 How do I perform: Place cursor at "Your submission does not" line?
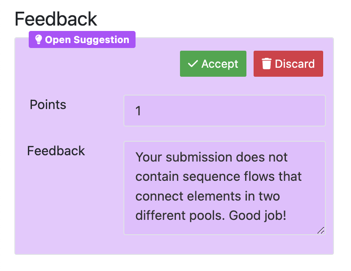point(211,157)
